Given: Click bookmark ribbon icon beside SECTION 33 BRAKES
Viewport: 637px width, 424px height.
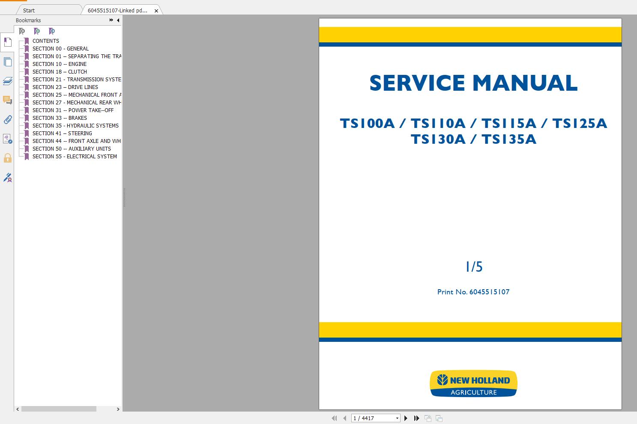Looking at the screenshot, I should pos(27,118).
